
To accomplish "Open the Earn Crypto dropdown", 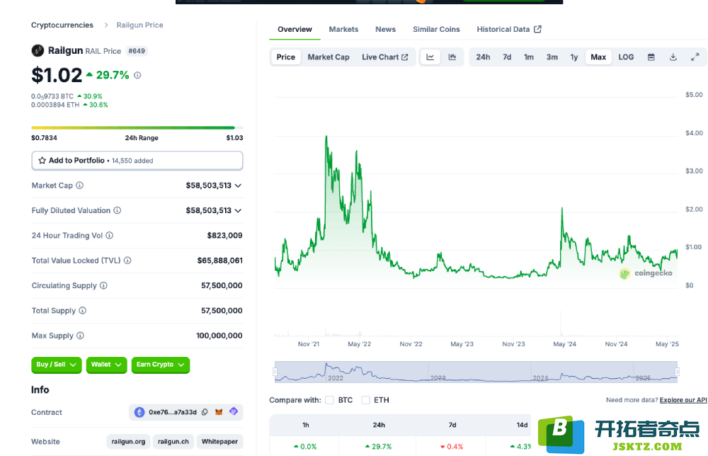I will (x=160, y=365).
